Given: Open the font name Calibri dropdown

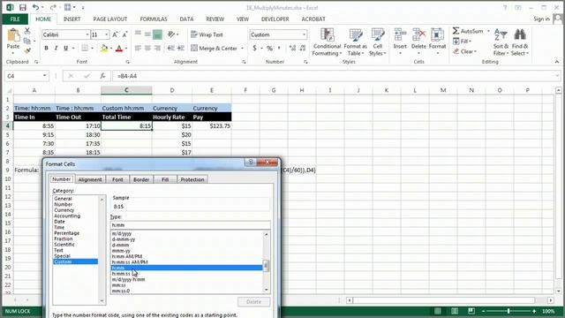Looking at the screenshot, I should pos(87,34).
